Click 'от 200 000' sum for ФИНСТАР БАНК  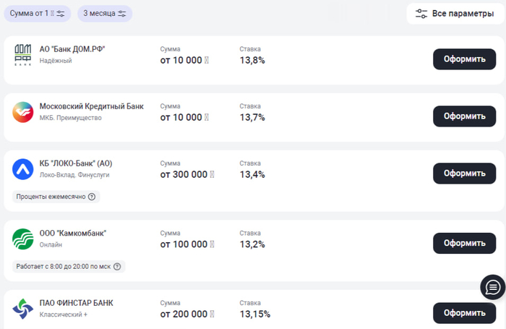(x=186, y=314)
